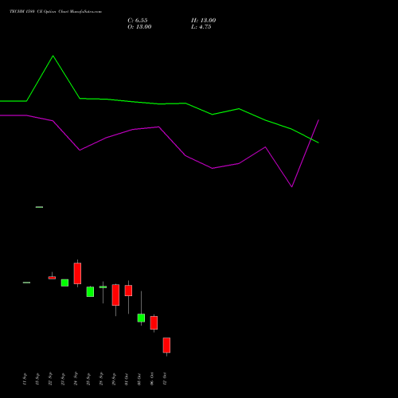Click the chart title text TECHM CE Option Chart
This screenshot has height=398, width=398.
tap(56, 11)
